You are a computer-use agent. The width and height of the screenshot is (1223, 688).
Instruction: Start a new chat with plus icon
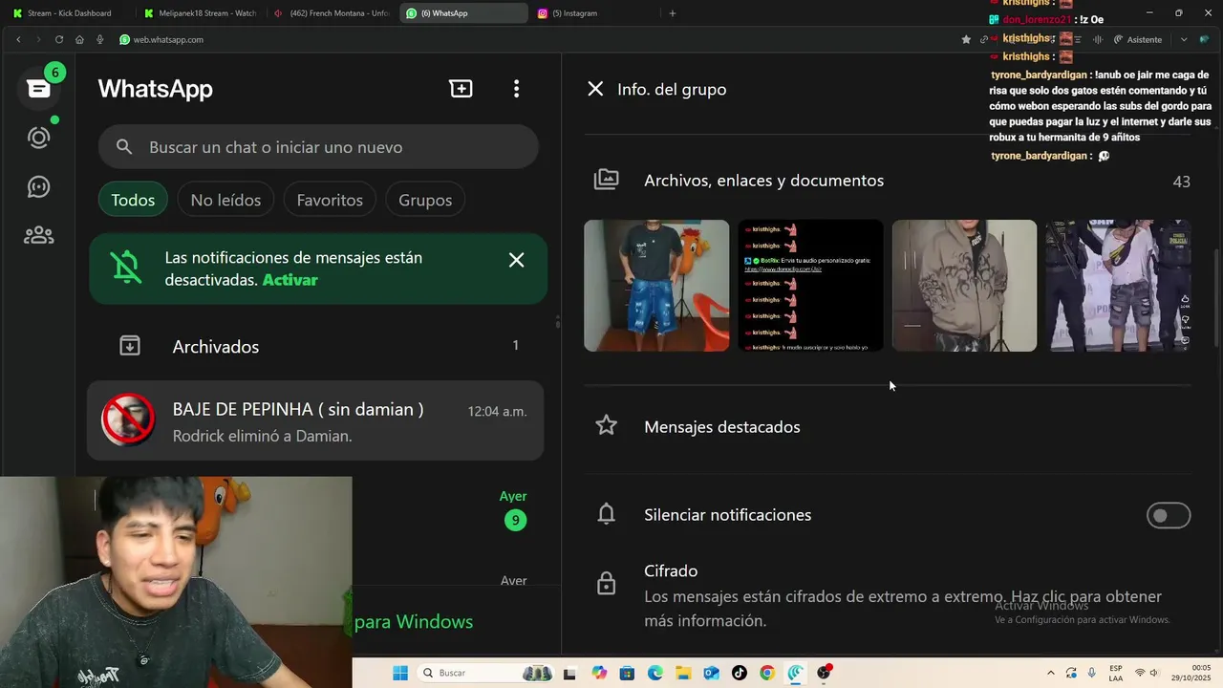461,89
